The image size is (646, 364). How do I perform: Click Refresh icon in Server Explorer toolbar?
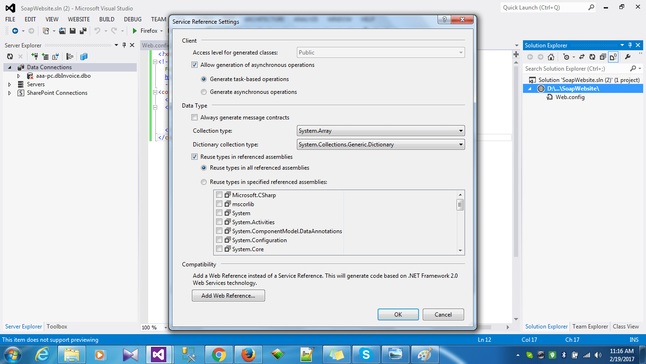coord(9,56)
